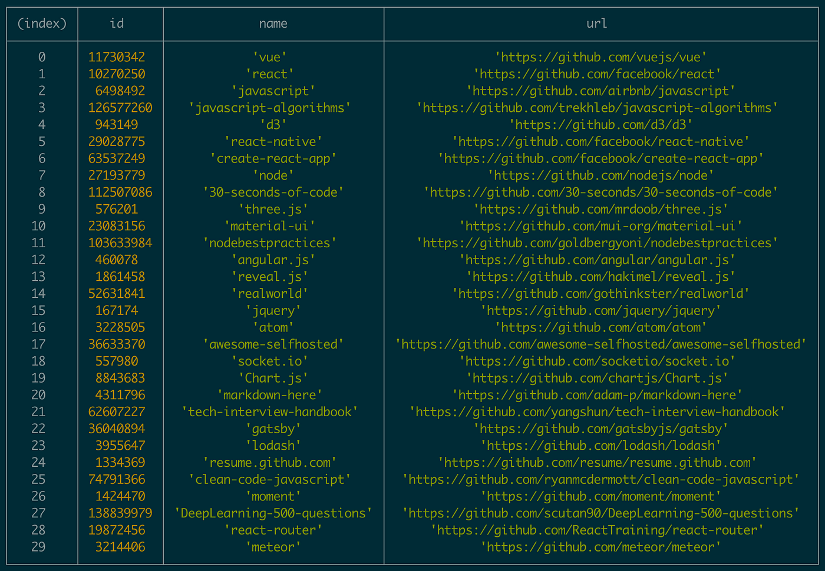
Task: Click the airbnb/javascript URL
Action: (x=597, y=91)
